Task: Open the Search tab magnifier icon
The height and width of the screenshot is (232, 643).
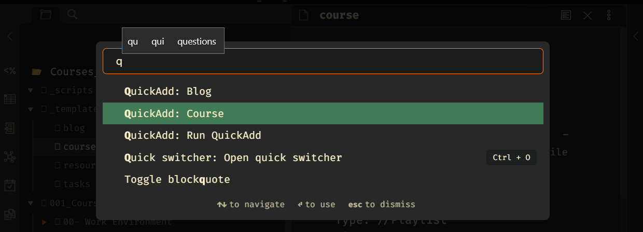Action: pyautogui.click(x=73, y=15)
